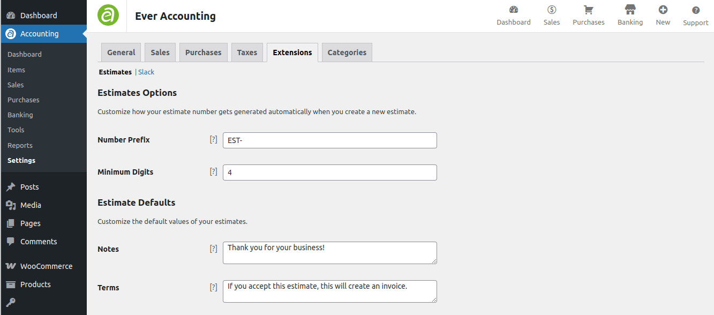Click the Ever Accounting title text

[175, 16]
